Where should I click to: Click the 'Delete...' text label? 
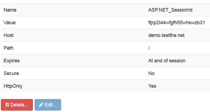(19, 105)
